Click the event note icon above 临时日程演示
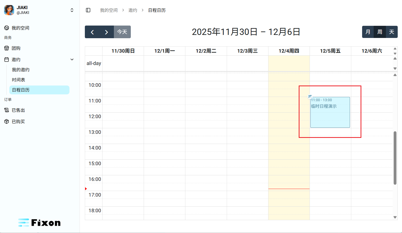The image size is (402, 233). coord(310,96)
